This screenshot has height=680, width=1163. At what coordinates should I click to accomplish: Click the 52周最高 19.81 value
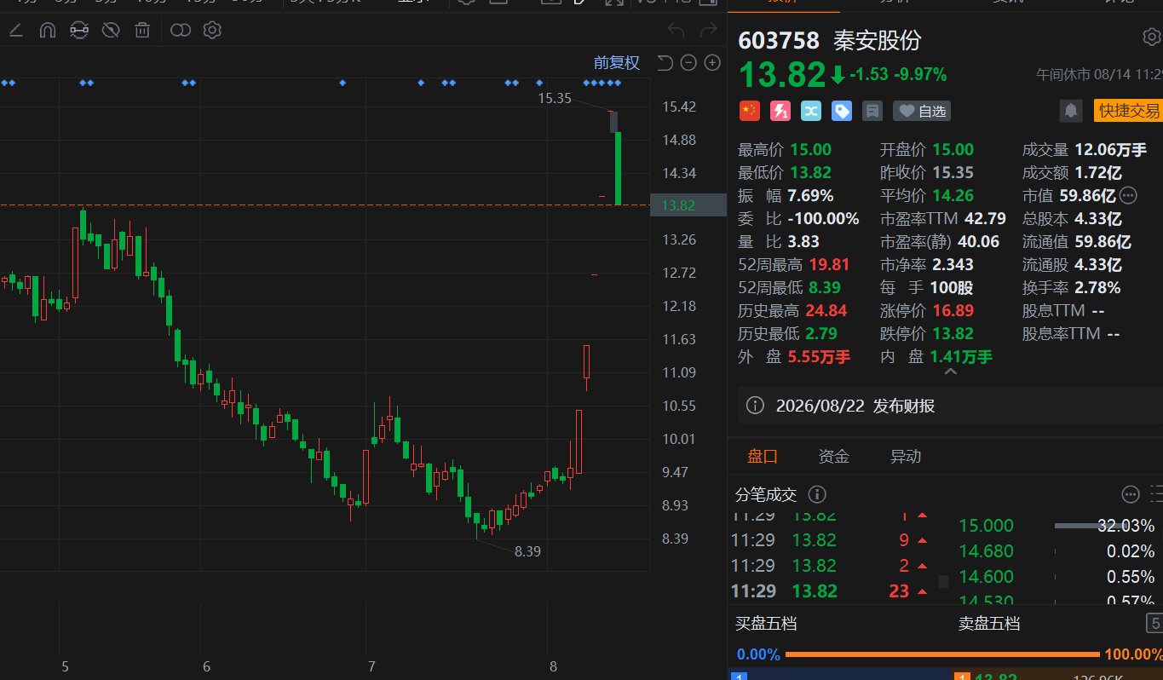point(829,264)
